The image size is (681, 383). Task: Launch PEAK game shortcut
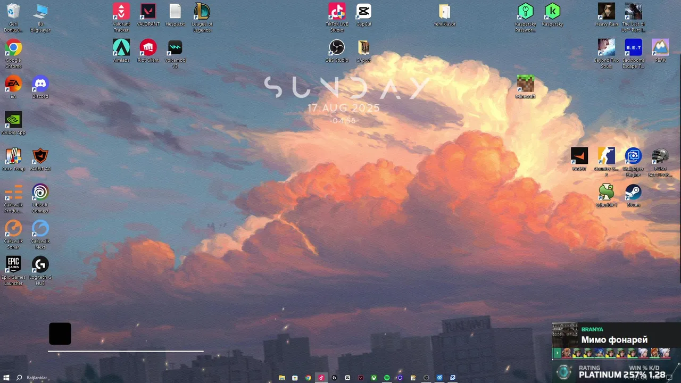pyautogui.click(x=660, y=51)
